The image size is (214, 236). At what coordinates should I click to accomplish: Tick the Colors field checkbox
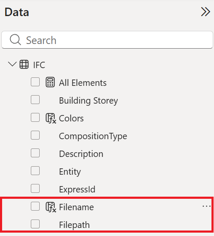pos(35,118)
